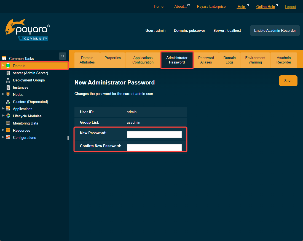Viewport: 303px width, 241px height.
Task: Click the sidebar resize divider handle
Action: pos(68,138)
